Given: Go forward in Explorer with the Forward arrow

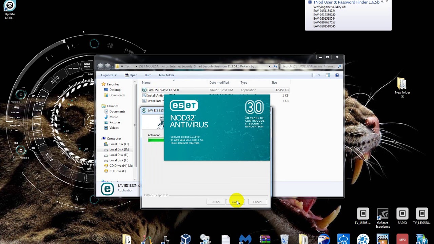Looking at the screenshot, I should [x=107, y=66].
